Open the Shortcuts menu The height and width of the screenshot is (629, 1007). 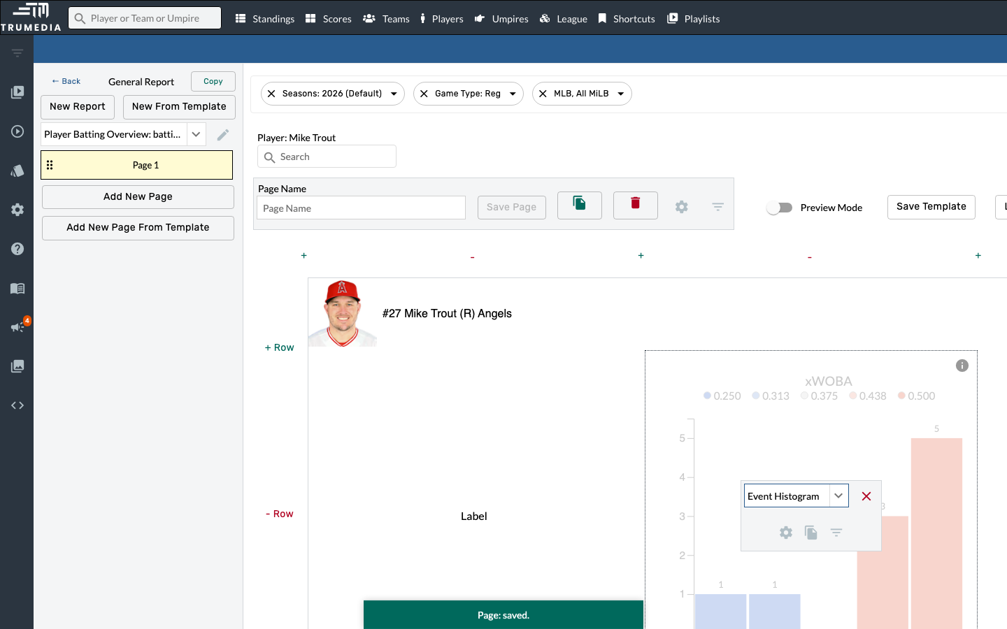[627, 19]
